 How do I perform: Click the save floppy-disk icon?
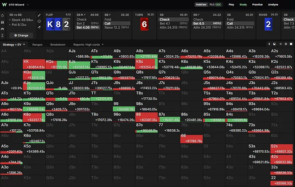(x=3, y=22)
